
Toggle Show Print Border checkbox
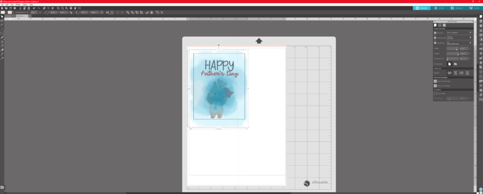(x=435, y=81)
